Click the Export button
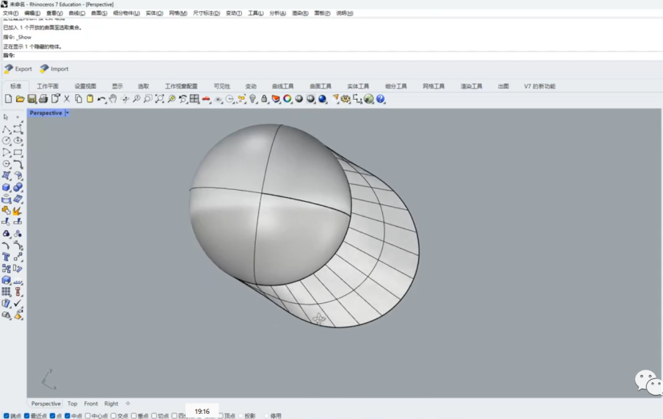663x419 pixels. [x=18, y=69]
